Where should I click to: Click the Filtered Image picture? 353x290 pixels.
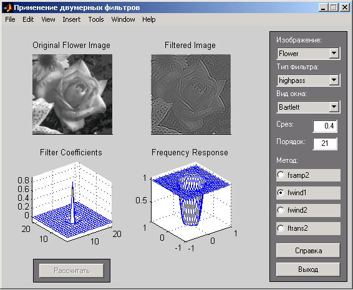[191, 94]
